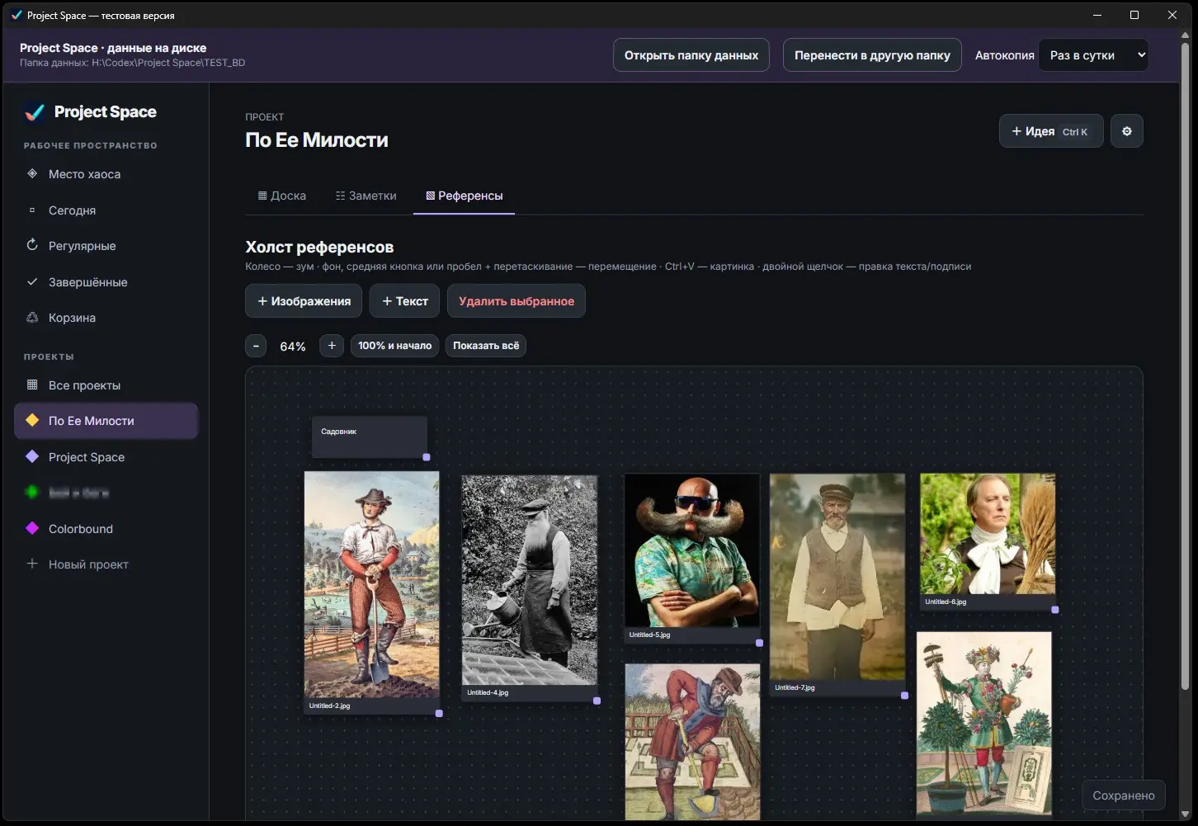Click the diamond icon beside Место хаоса

coord(32,173)
